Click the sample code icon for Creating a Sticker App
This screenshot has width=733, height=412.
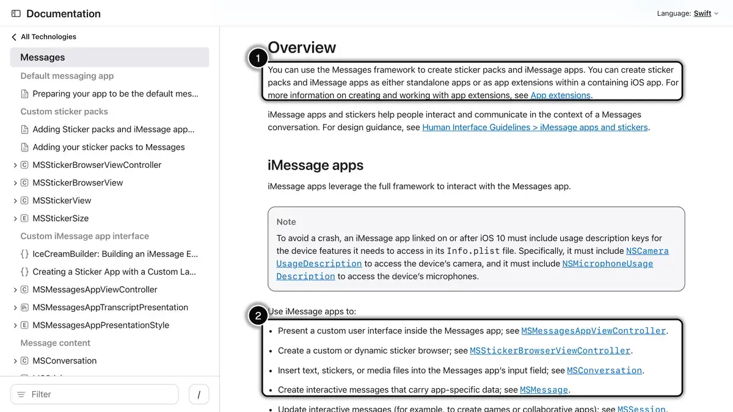24,272
